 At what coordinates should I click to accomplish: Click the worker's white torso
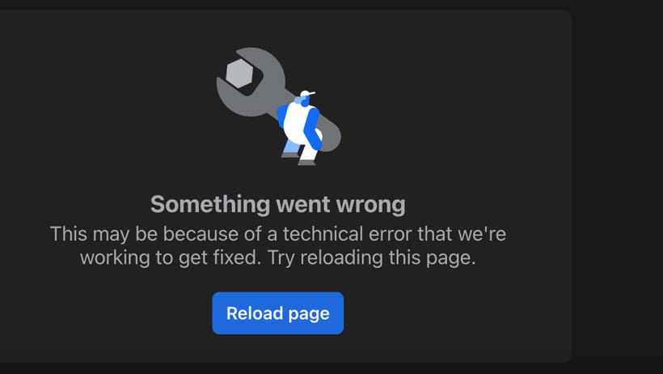295,123
